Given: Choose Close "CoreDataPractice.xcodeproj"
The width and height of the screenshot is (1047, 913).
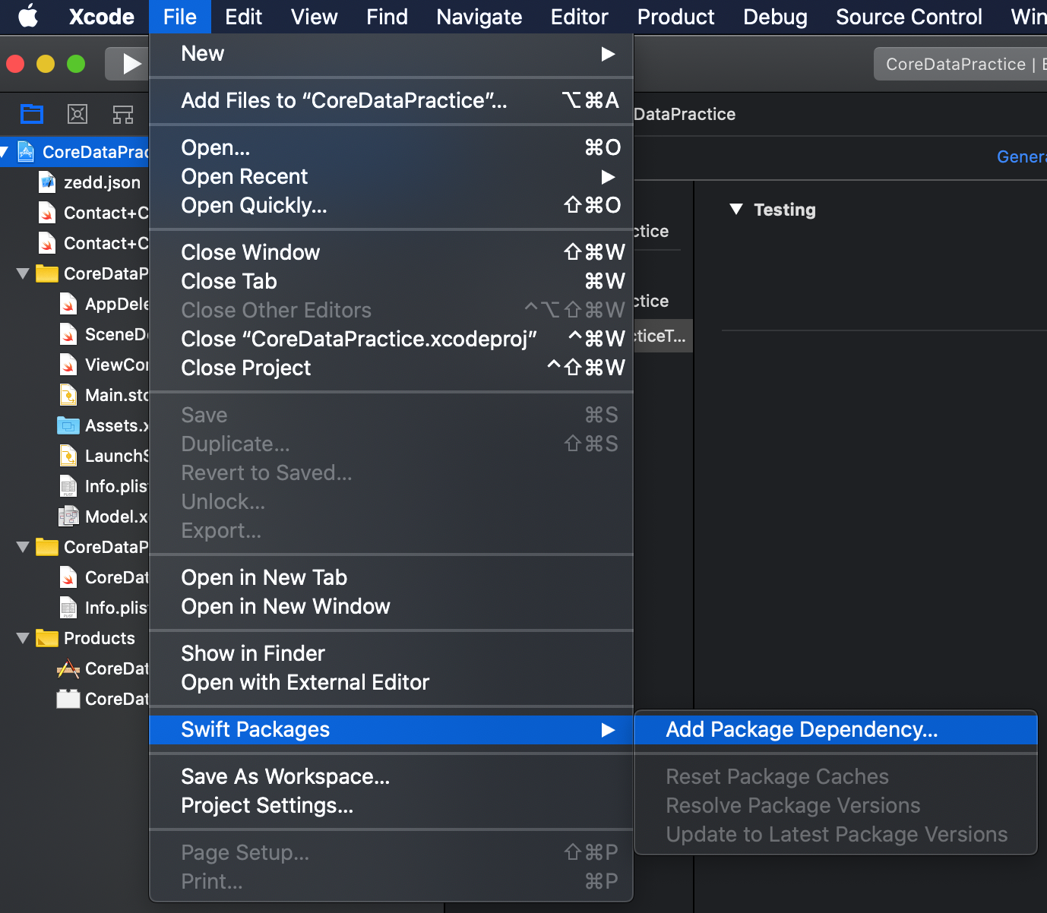Looking at the screenshot, I should tap(391, 339).
